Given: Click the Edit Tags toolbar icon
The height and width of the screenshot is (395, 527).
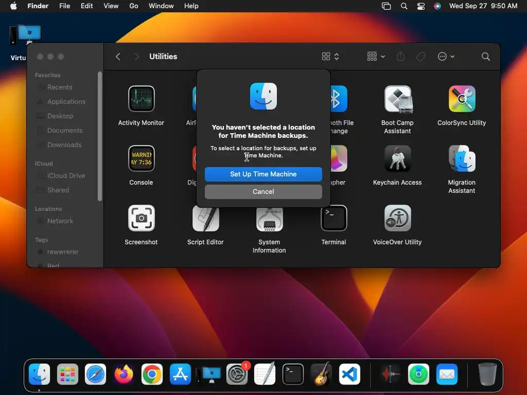Looking at the screenshot, I should point(420,57).
